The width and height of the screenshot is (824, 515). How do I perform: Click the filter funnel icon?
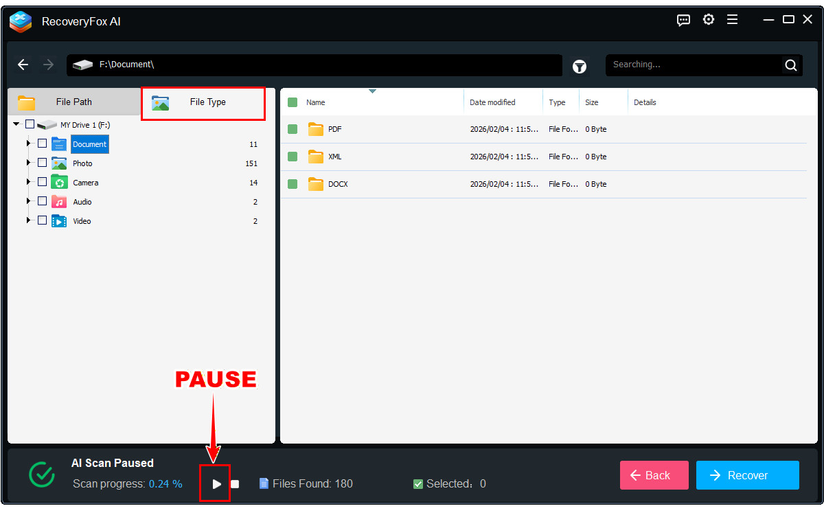pos(580,66)
